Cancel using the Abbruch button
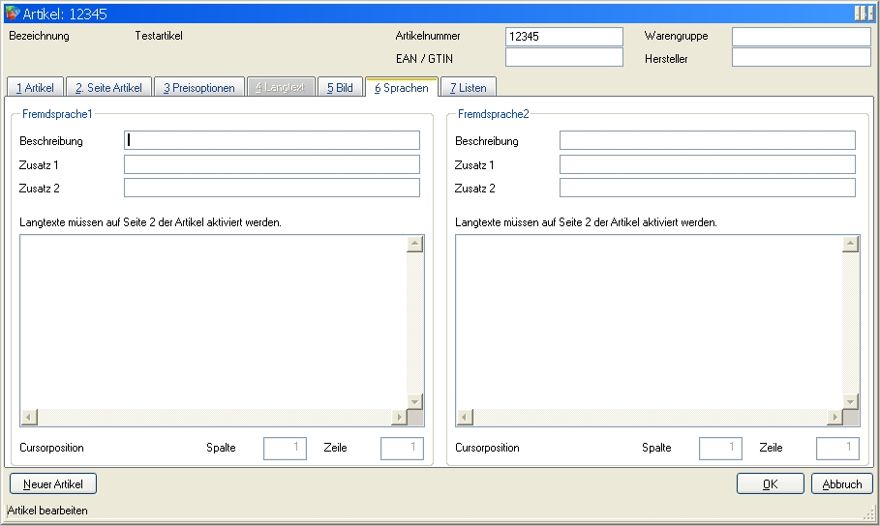 coord(841,483)
